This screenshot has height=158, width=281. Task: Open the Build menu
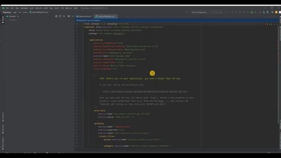(x=46, y=8)
